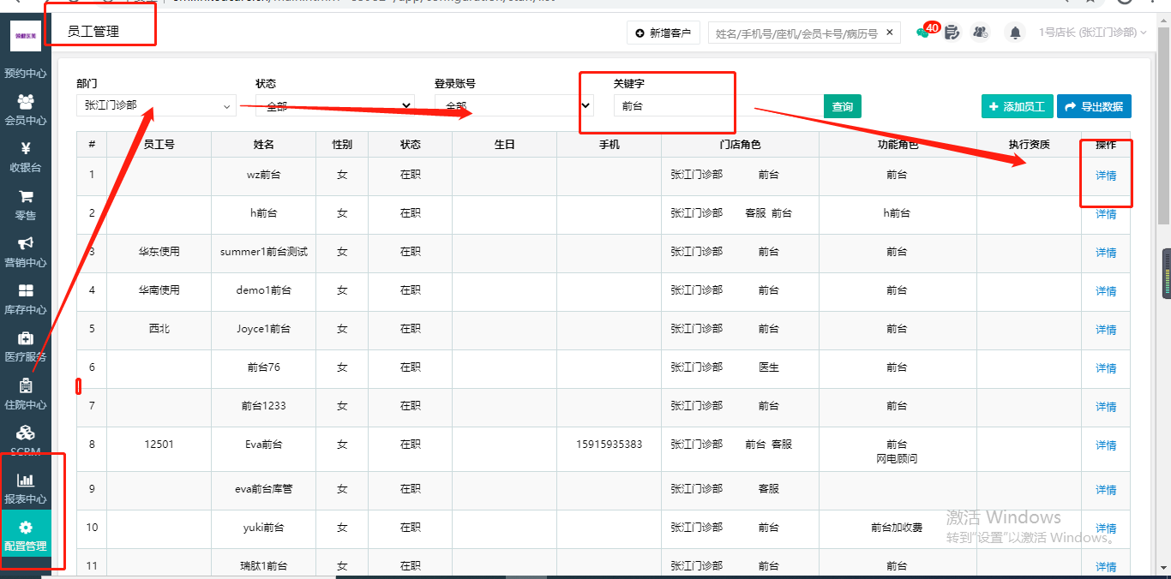Click the 门店角色 column header
Viewport: 1171px width, 579px height.
(x=740, y=145)
